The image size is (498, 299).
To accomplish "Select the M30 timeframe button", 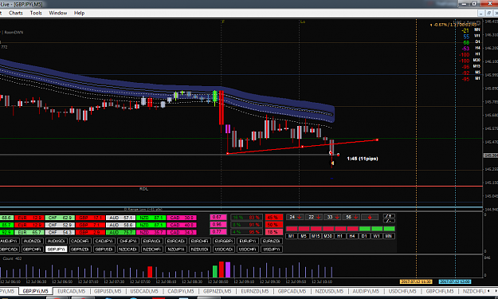I will coord(327,236).
